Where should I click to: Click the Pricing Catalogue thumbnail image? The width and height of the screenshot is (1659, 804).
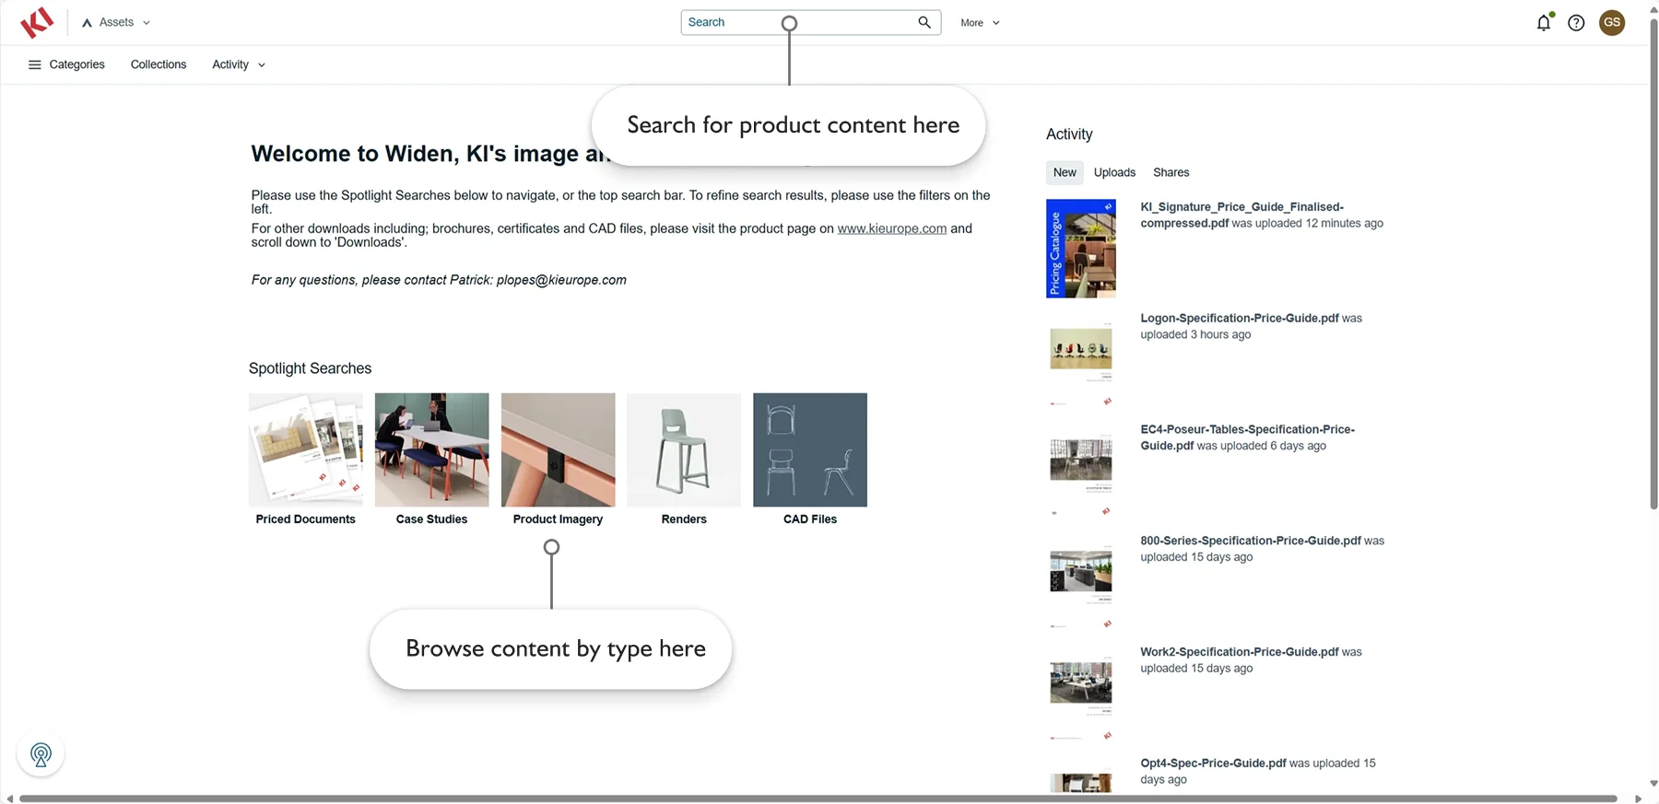pos(1081,249)
